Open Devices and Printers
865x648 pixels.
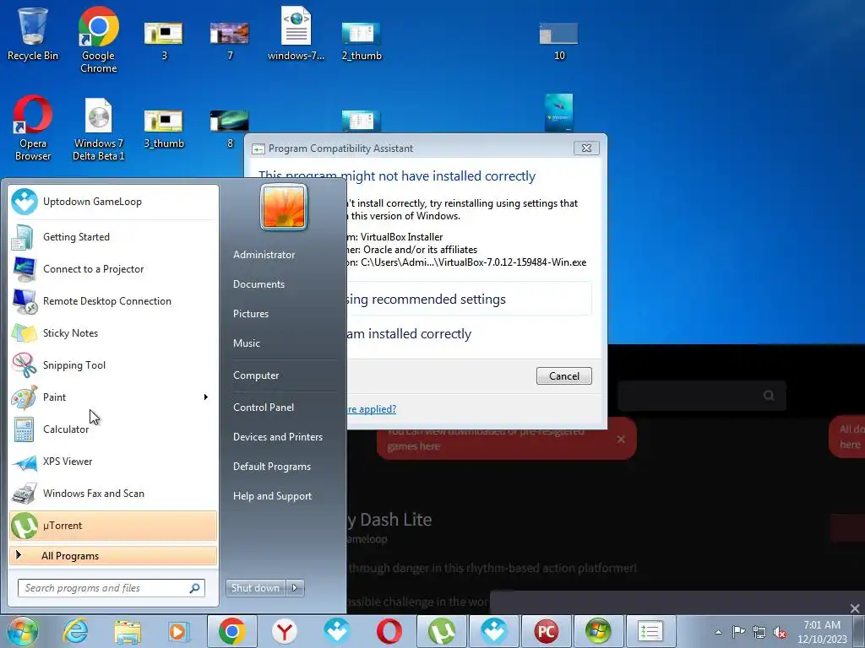pos(278,437)
